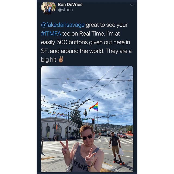Click the tall pine tree in photo
Viewport: 174px width, 174px height.
point(76,117)
